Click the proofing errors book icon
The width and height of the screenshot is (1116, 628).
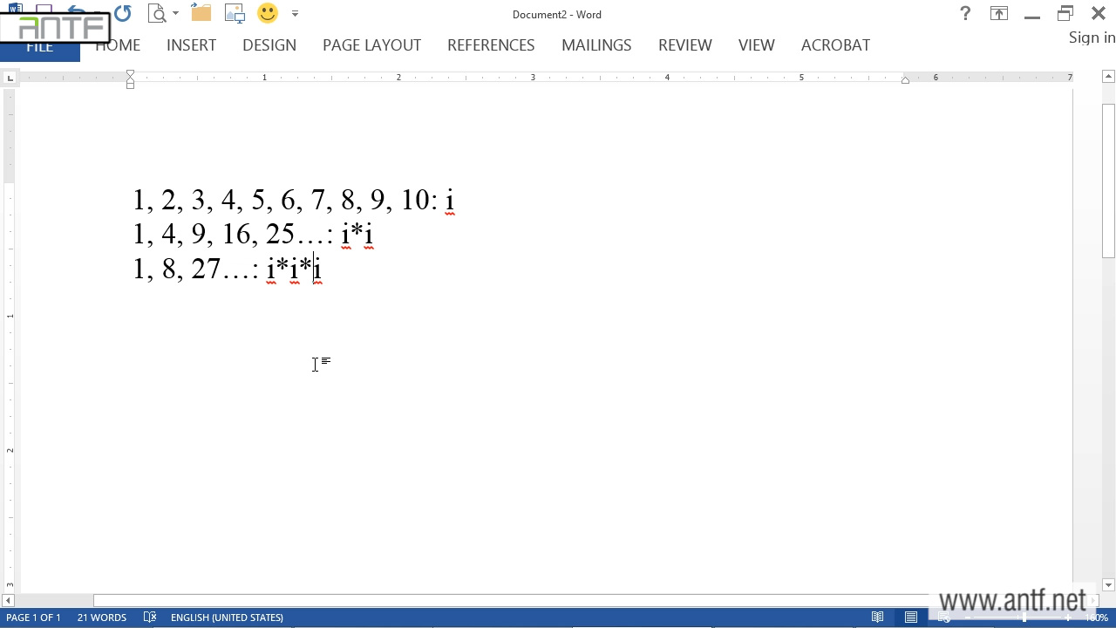click(150, 618)
